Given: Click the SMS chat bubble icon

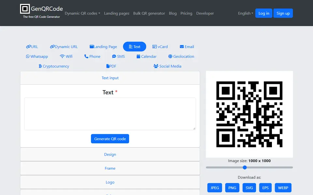Looking at the screenshot, I should (x=114, y=56).
